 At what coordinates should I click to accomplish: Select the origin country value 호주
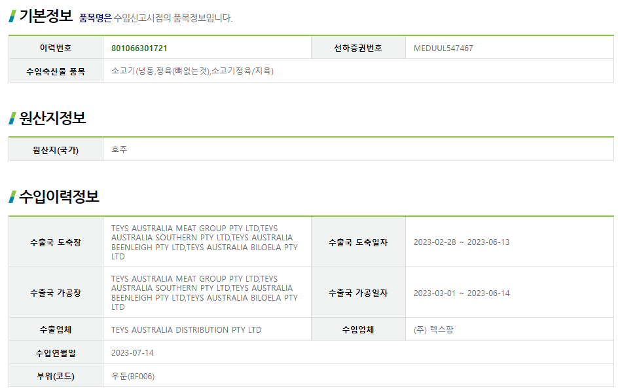pos(119,149)
